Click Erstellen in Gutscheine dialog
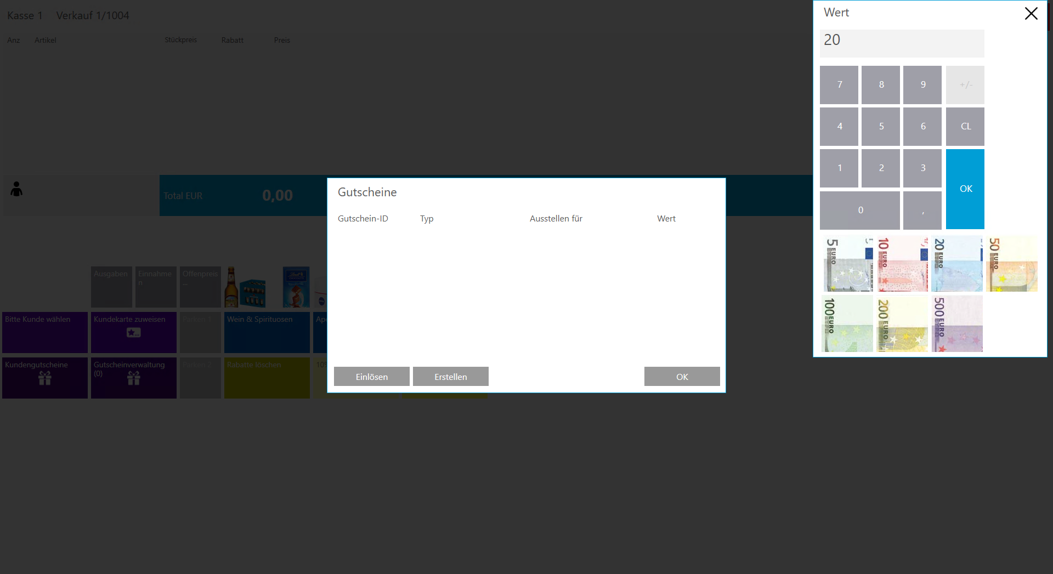 tap(451, 377)
